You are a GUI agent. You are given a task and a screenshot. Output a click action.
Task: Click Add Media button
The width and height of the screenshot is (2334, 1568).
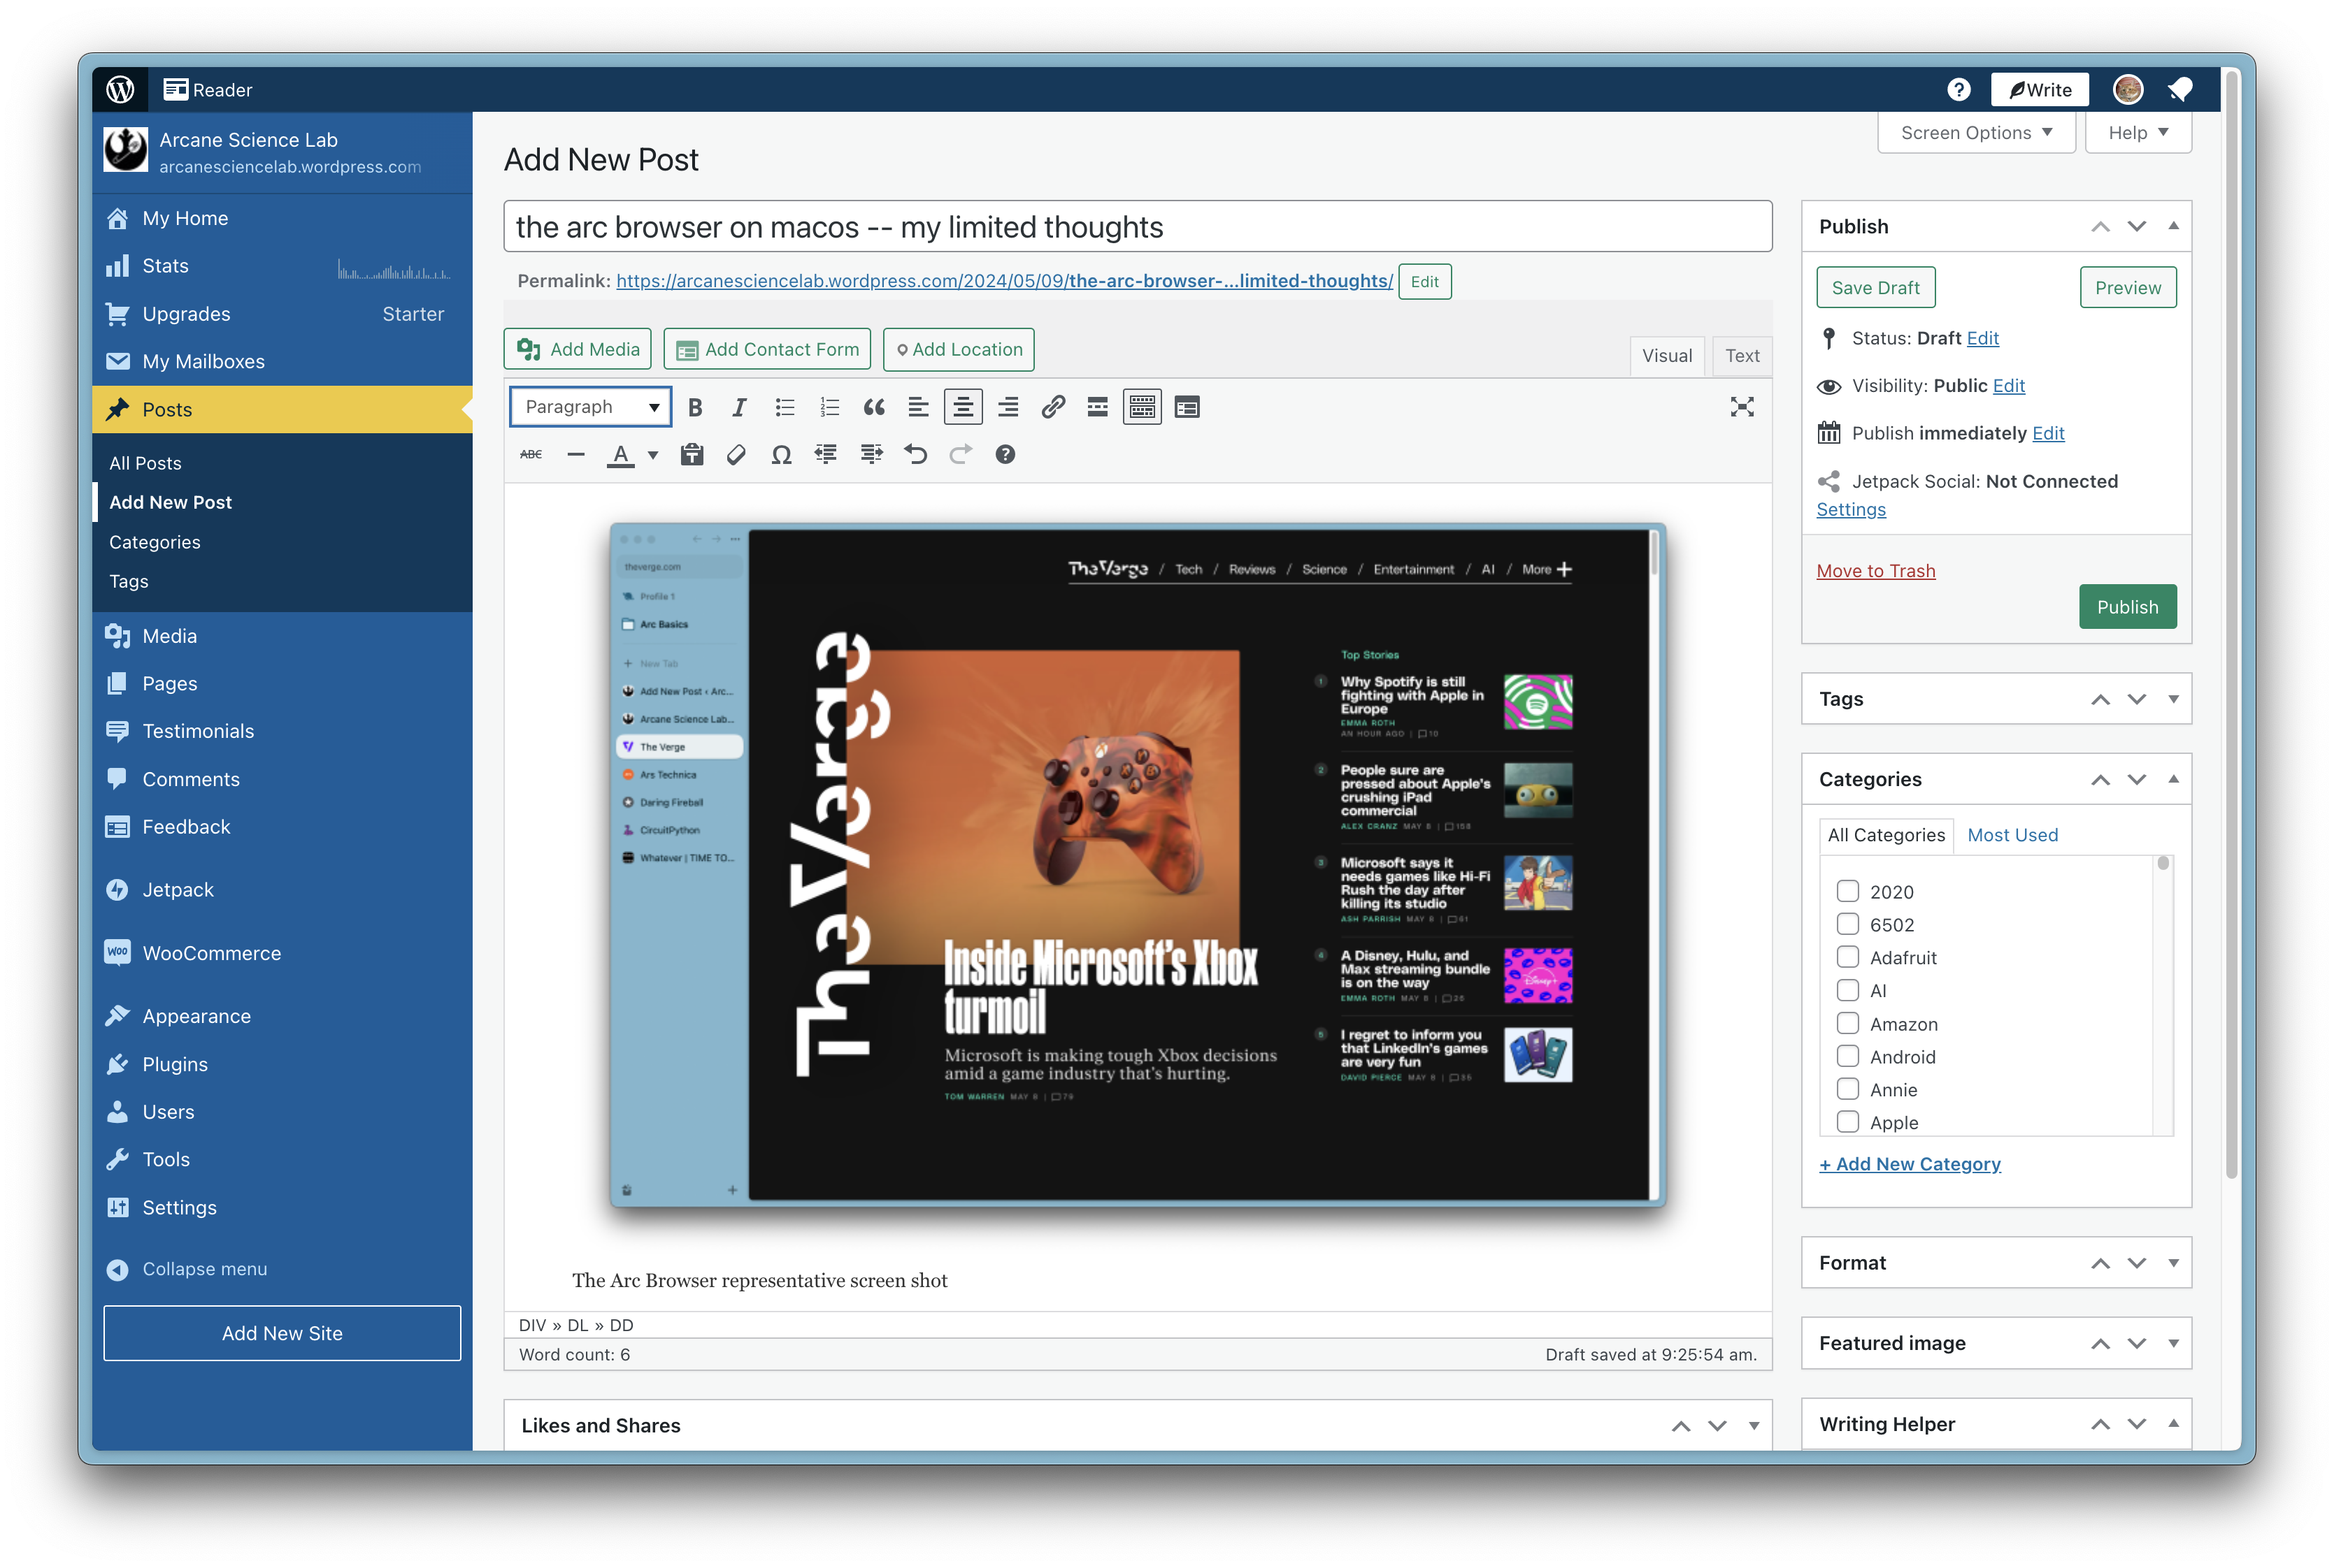[578, 349]
